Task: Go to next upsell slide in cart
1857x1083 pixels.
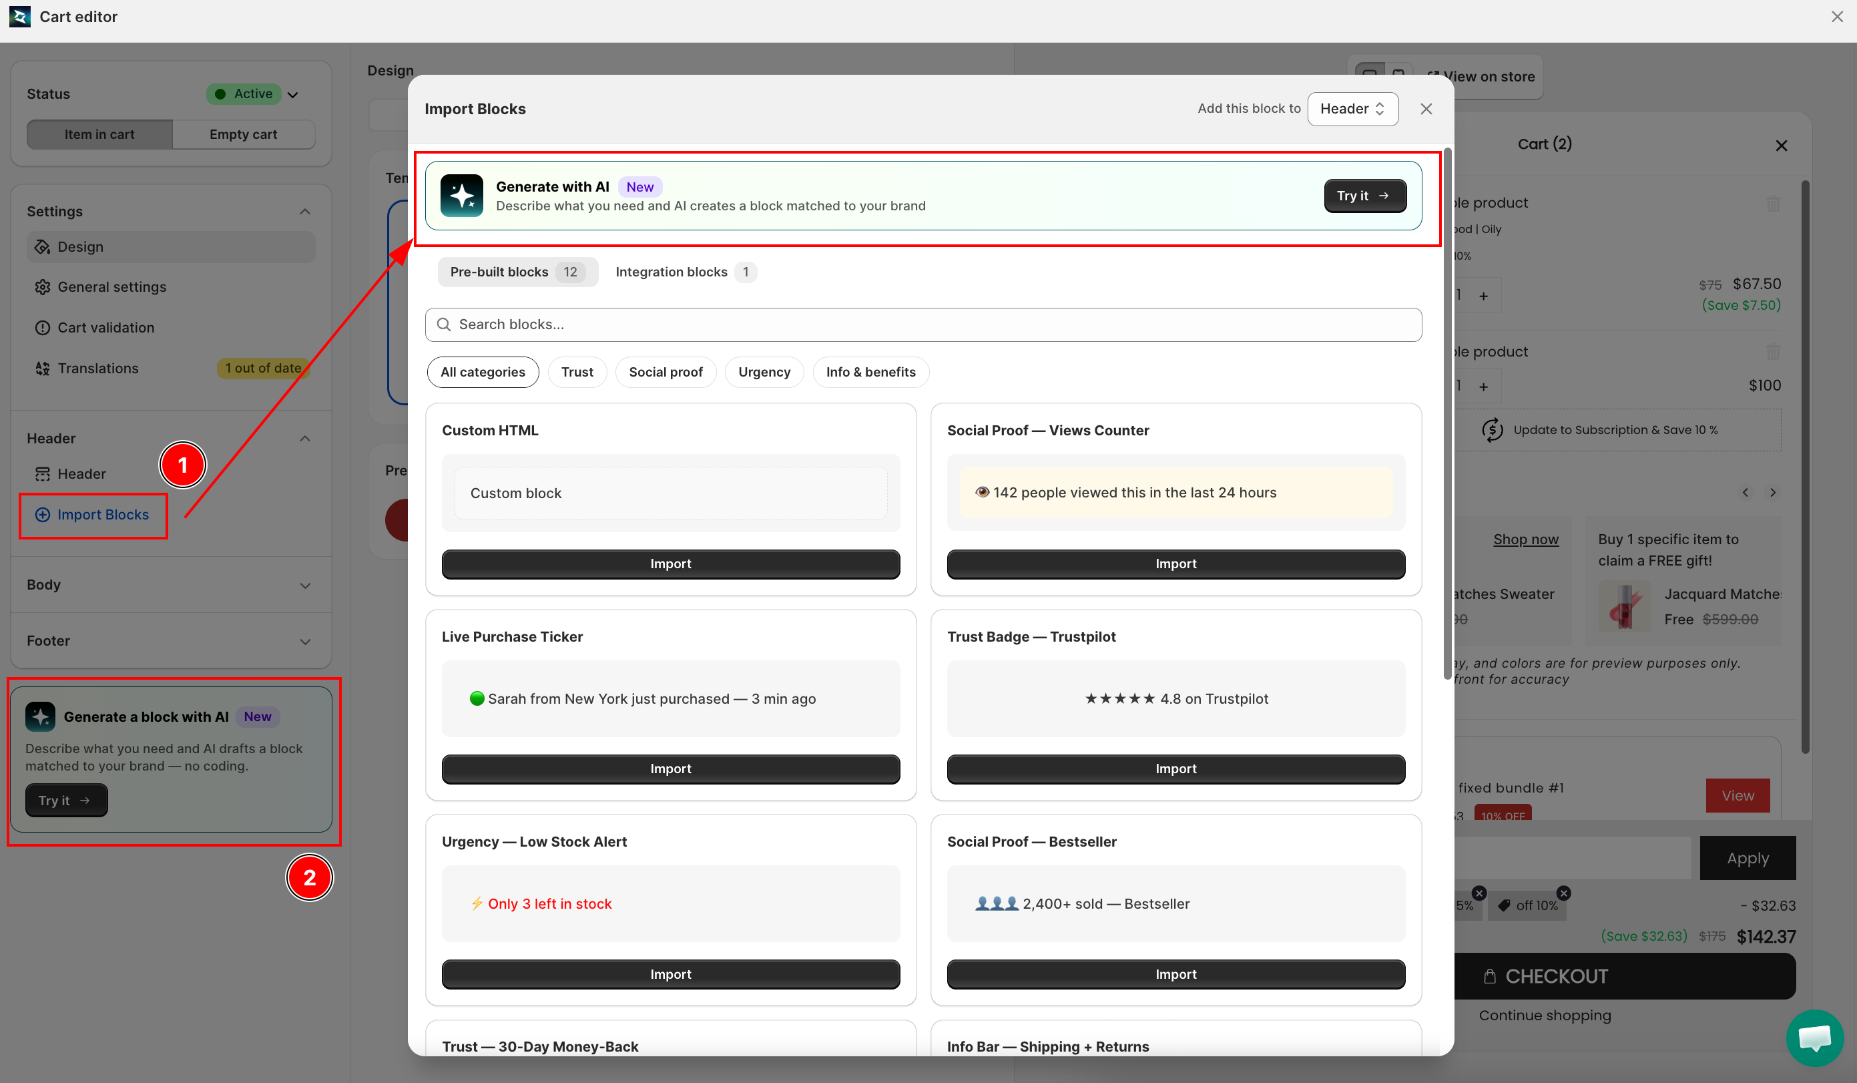Action: [1773, 493]
